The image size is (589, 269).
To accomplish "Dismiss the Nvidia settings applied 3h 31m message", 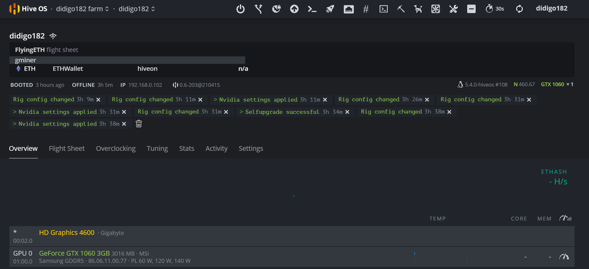I will [124, 112].
